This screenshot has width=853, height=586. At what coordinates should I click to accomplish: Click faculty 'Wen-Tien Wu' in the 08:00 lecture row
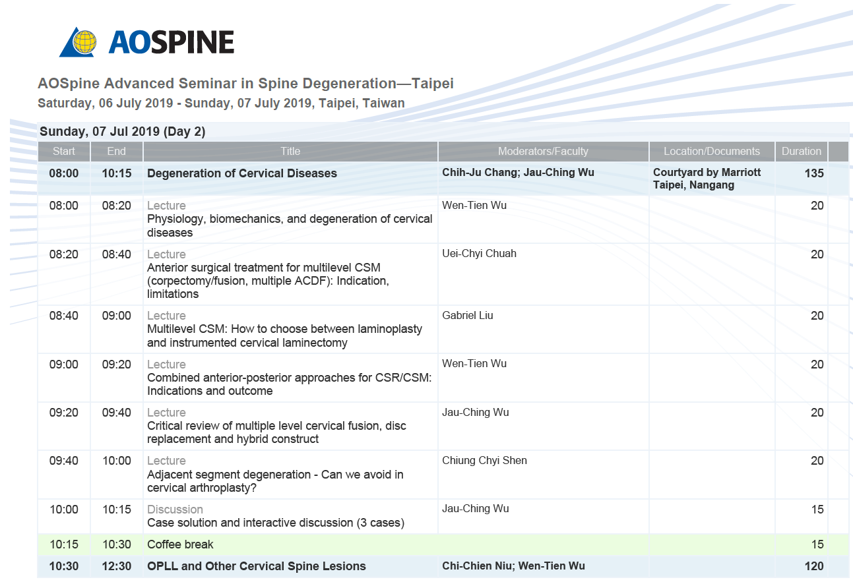[x=474, y=206]
